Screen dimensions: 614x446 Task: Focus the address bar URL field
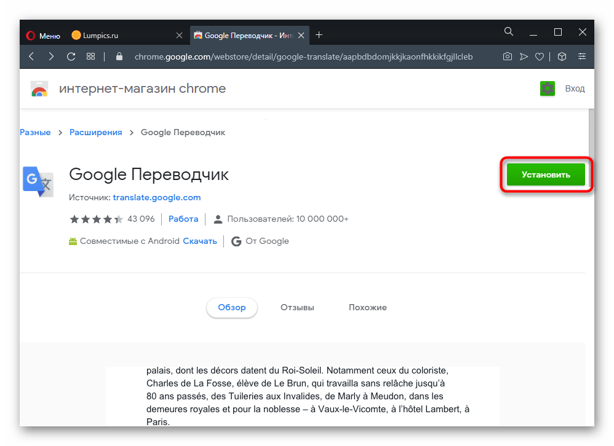point(303,57)
